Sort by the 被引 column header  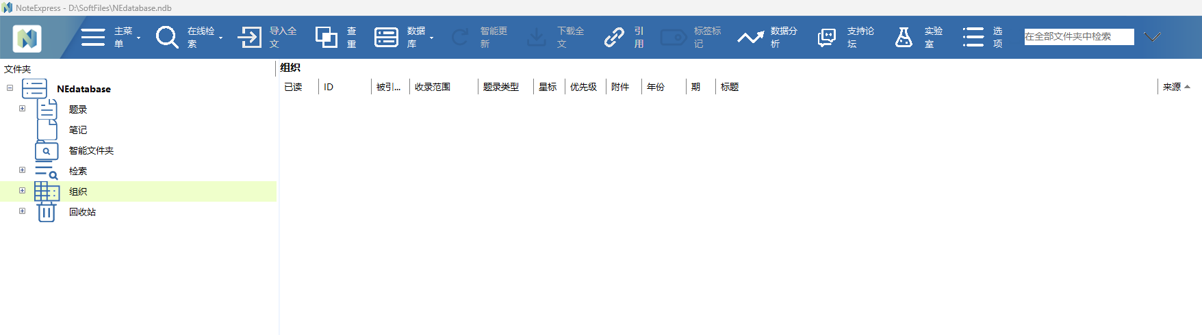pos(389,87)
